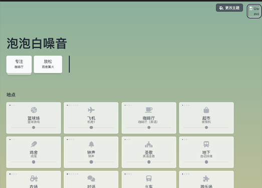Click the 咖啡厅（英语）subtitle text
The image size is (262, 188).
[x=148, y=122]
